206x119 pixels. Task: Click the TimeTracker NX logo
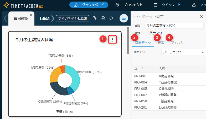coord(23,5)
